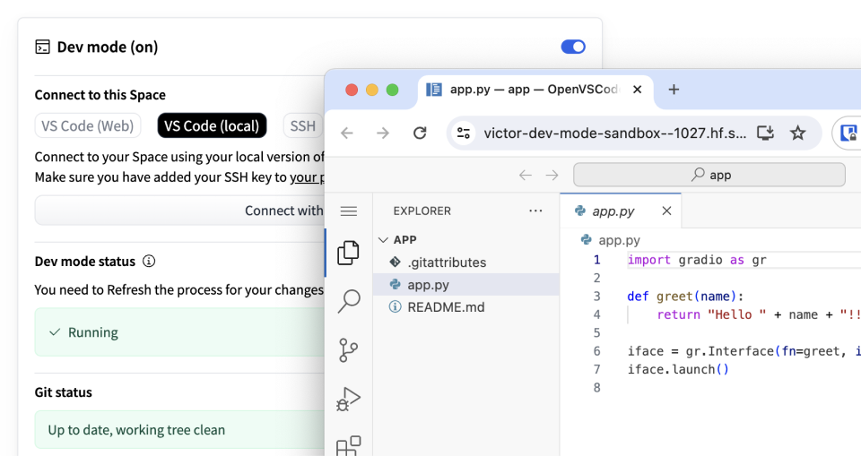The image size is (861, 456).
Task: Select the VS Code (Web) option
Action: [88, 125]
